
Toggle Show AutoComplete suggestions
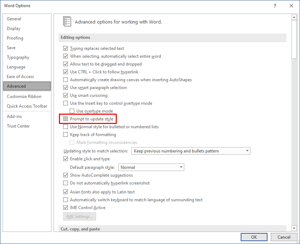65,175
